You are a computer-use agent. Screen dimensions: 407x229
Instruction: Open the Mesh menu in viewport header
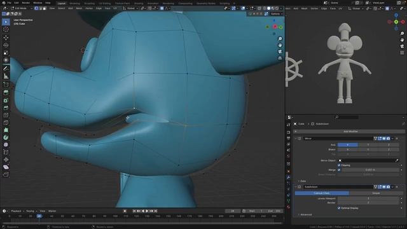[x=79, y=8]
